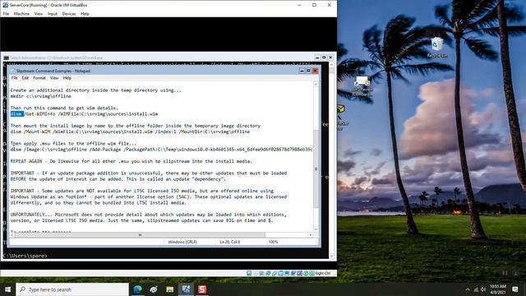Open the Notepad Help menu
The height and width of the screenshot is (296, 526).
click(x=67, y=78)
